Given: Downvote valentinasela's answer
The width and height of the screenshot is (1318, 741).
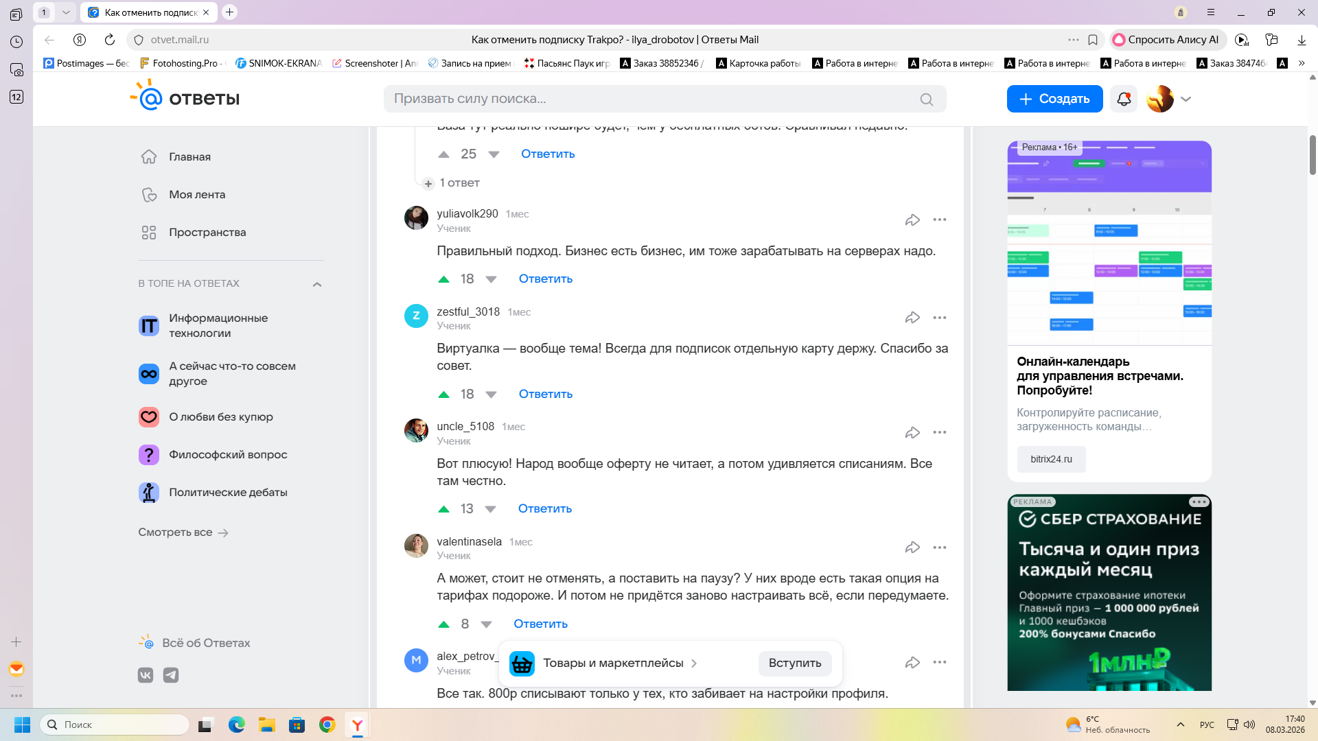Looking at the screenshot, I should pyautogui.click(x=487, y=624).
